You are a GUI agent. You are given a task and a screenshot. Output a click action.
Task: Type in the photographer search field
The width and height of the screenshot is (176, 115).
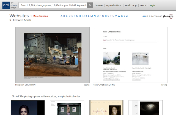coord(53,5)
